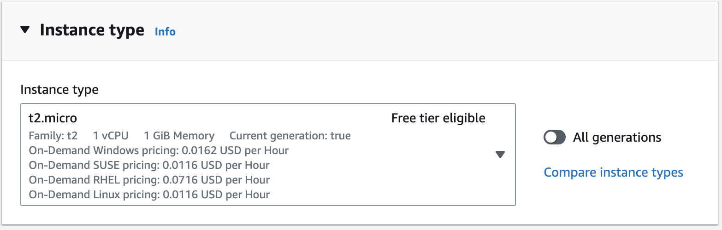Click the Instance type field label

click(x=59, y=89)
